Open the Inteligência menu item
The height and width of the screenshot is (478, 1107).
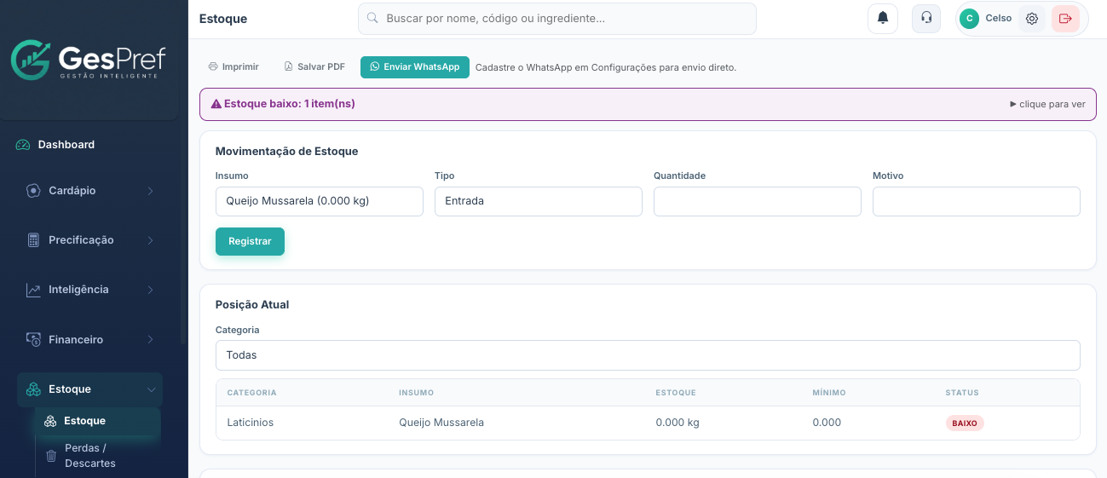point(89,290)
